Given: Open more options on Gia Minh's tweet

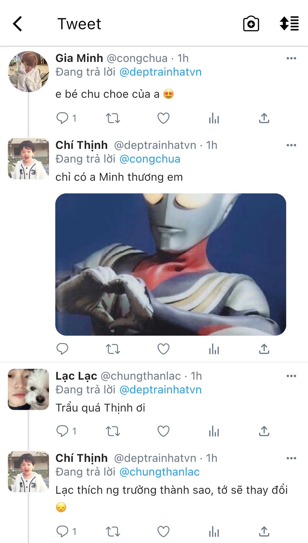Looking at the screenshot, I should coord(291,58).
